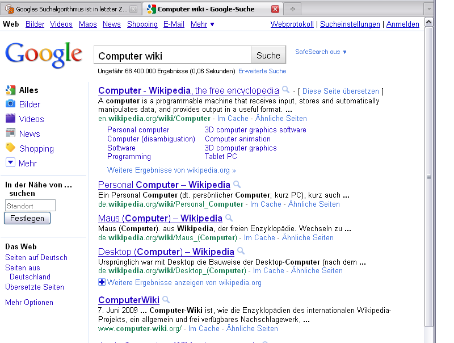Click Im Cache for en.wikipedia.org/wiki/Computer
This screenshot has width=454, height=343.
pos(233,119)
